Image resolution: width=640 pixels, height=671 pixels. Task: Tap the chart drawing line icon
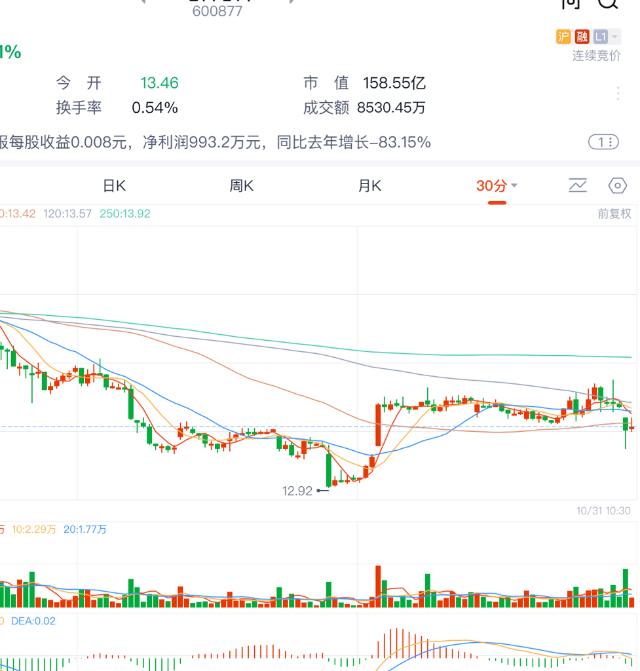[x=578, y=186]
